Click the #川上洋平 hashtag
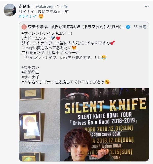 pos(51,53)
